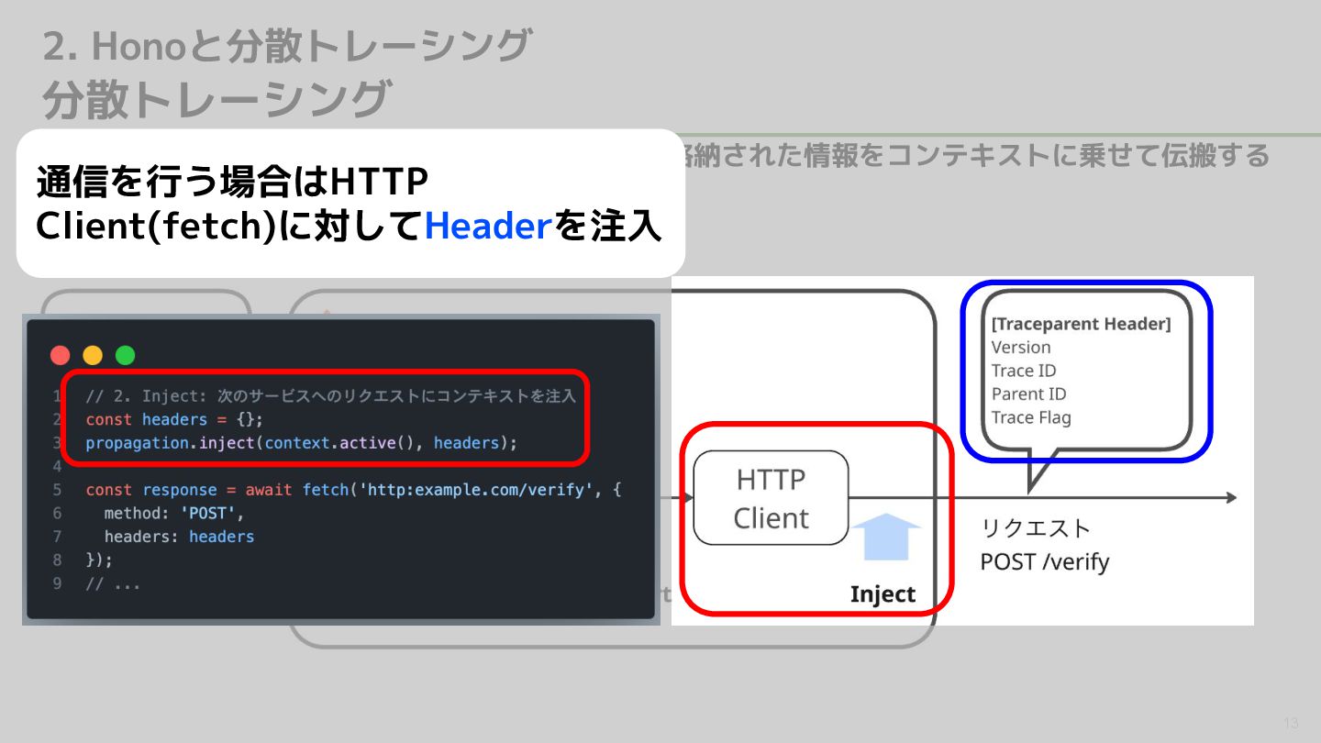
Task: Click the propagation.inject code line
Action: tap(302, 443)
